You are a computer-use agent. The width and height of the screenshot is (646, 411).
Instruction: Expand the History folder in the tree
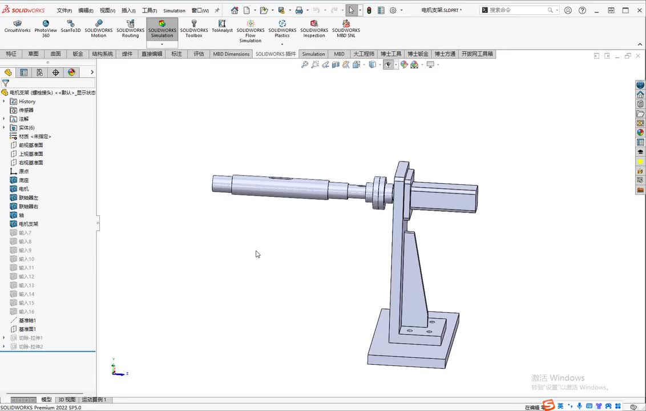[x=4, y=101]
